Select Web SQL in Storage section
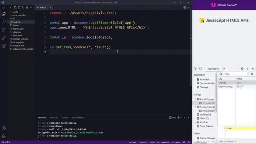Viewport: 256px width, 144px height. click(205, 118)
